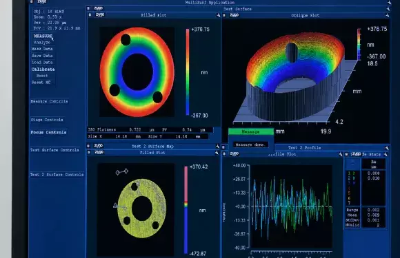Viewport: 400px width, 258px height.
Task: Click the Size Y value 14.18
Action: point(181,137)
